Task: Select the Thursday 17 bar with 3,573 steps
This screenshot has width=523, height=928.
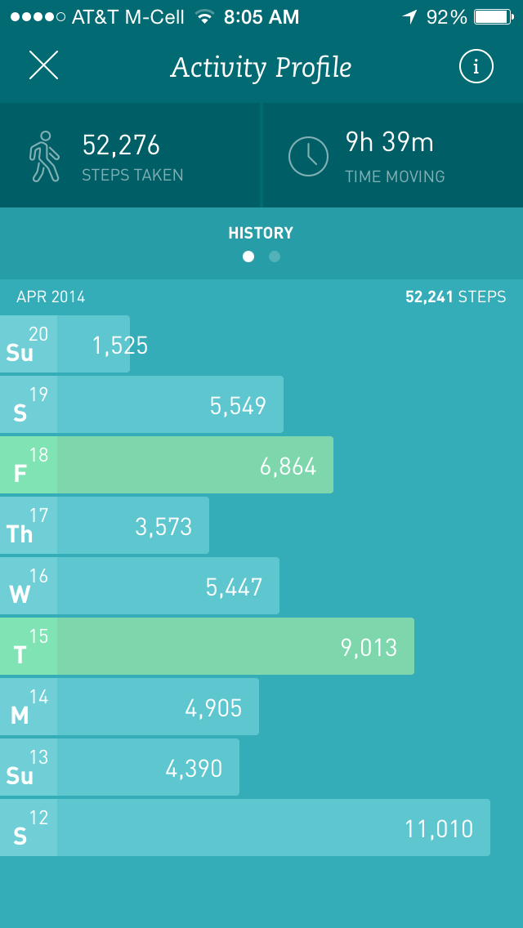Action: point(105,526)
